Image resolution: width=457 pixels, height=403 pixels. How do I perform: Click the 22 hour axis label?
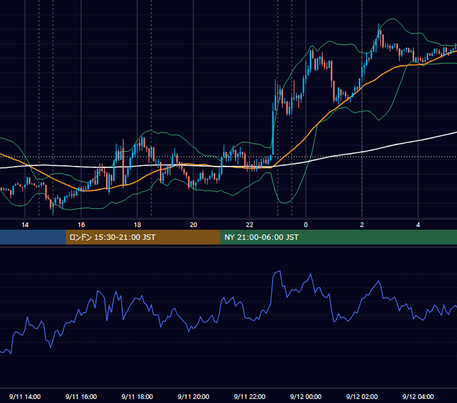[249, 225]
